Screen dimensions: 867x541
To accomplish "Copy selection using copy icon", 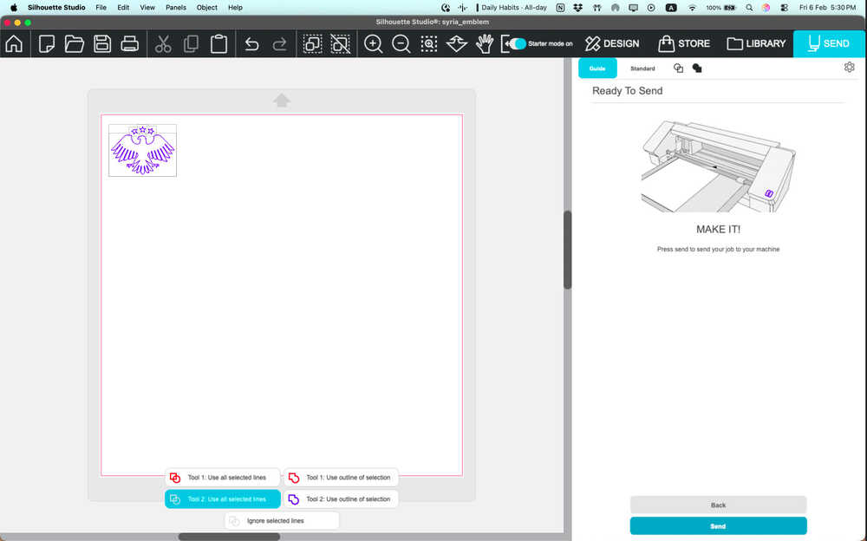I will pos(191,43).
